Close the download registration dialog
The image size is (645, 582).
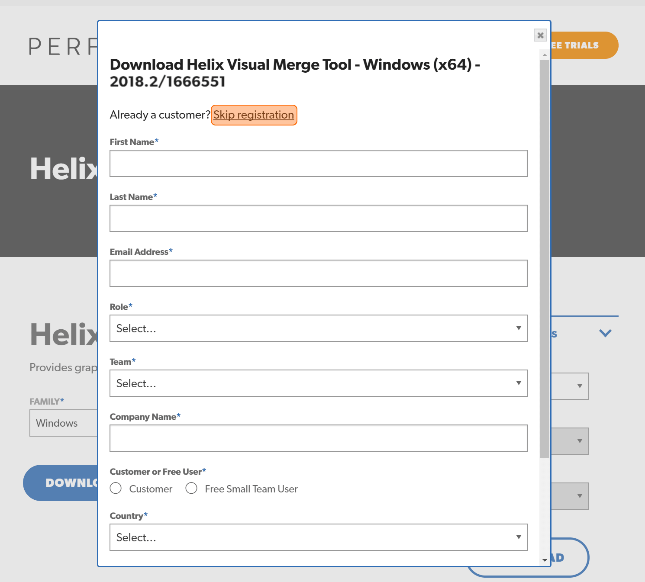coord(540,35)
